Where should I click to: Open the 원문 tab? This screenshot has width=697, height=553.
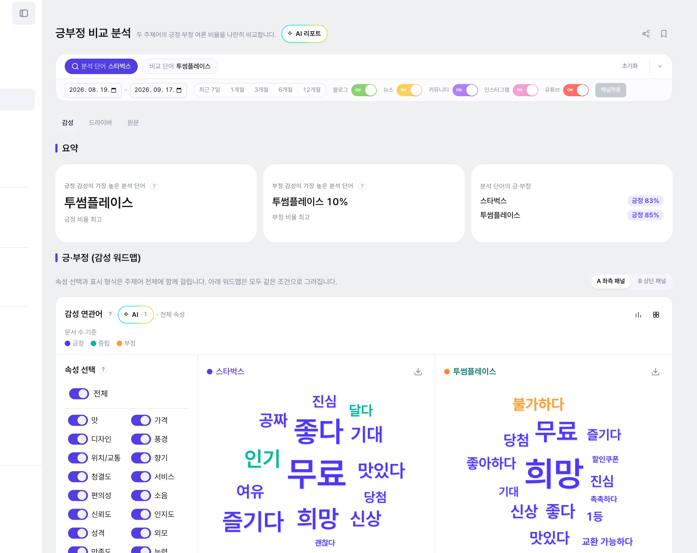pos(133,122)
